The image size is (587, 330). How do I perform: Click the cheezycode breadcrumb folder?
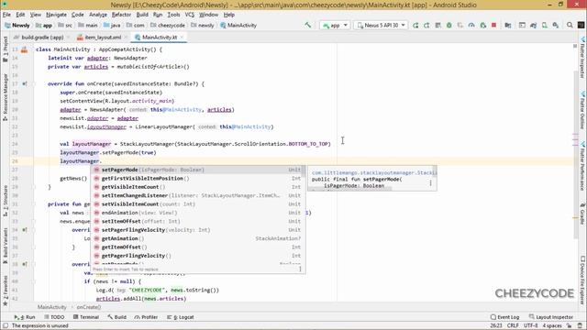coord(168,25)
